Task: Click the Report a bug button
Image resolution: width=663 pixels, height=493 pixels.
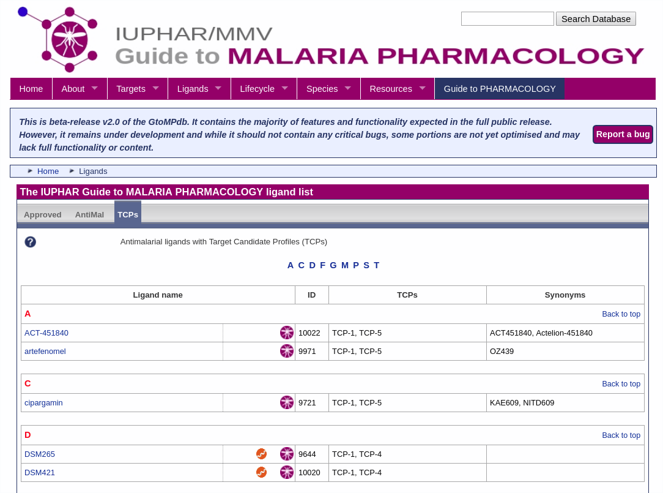Action: click(623, 134)
